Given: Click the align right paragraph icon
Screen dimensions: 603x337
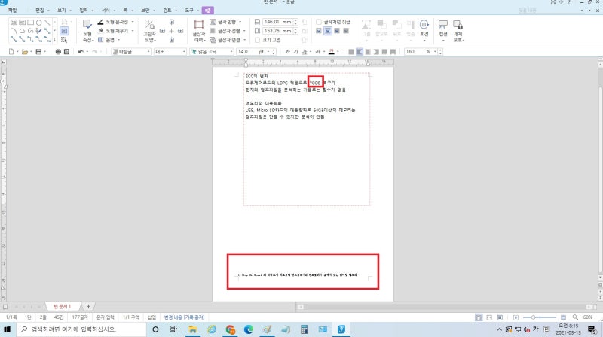Looking at the screenshot, I should 376,51.
